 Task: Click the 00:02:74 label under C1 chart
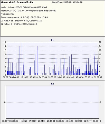click(x=7, y=77)
